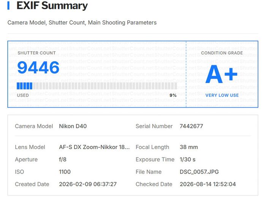
Task: Click the CONDITION GRADE label
Action: (222, 53)
